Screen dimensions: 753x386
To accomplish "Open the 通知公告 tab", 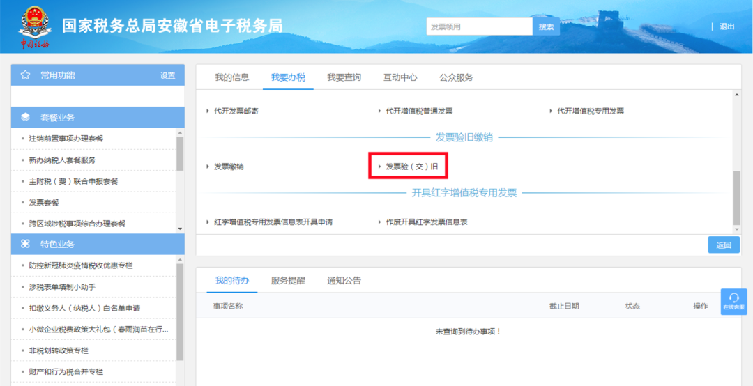I will coord(344,281).
